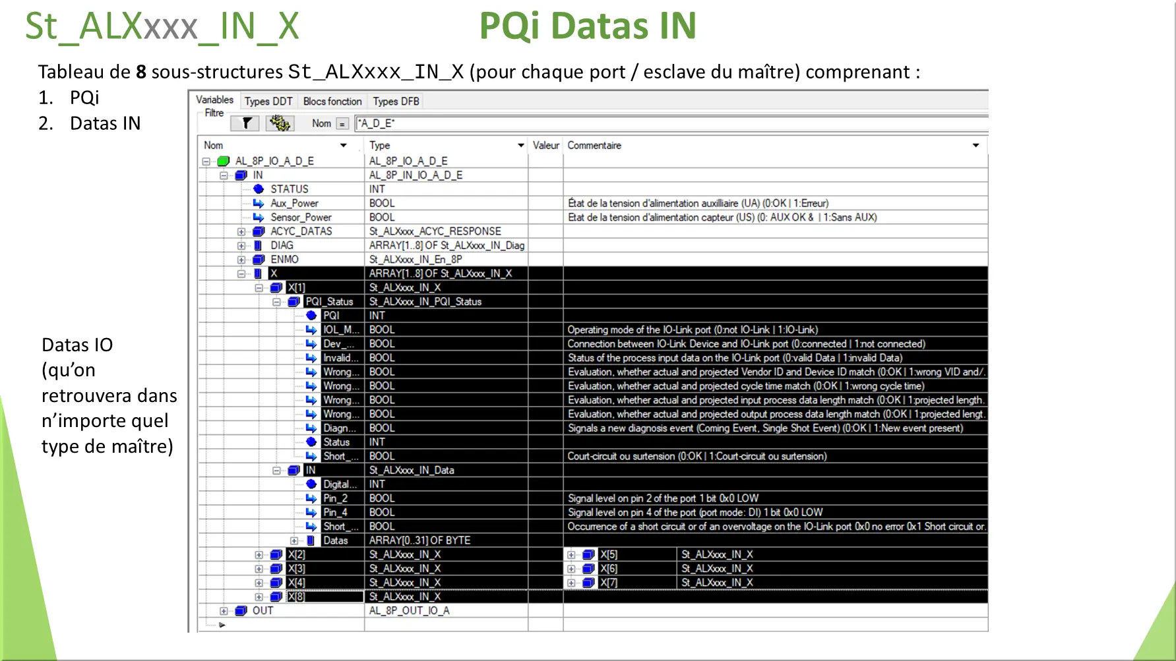Collapse the X array node
Screen dimensions: 1176x661
tap(241, 273)
